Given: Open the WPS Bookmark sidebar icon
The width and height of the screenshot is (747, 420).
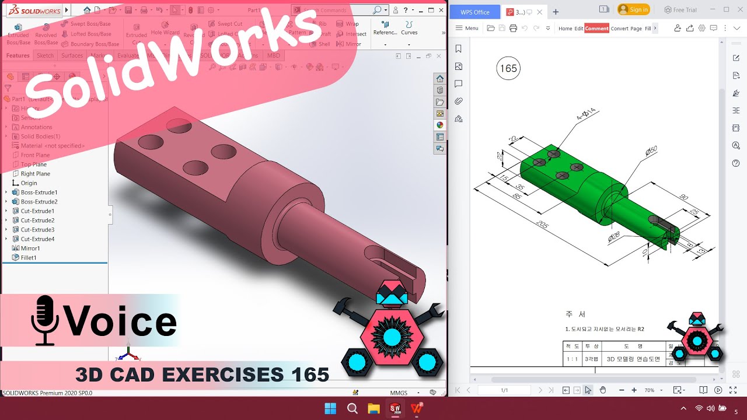Looking at the screenshot, I should pos(459,49).
